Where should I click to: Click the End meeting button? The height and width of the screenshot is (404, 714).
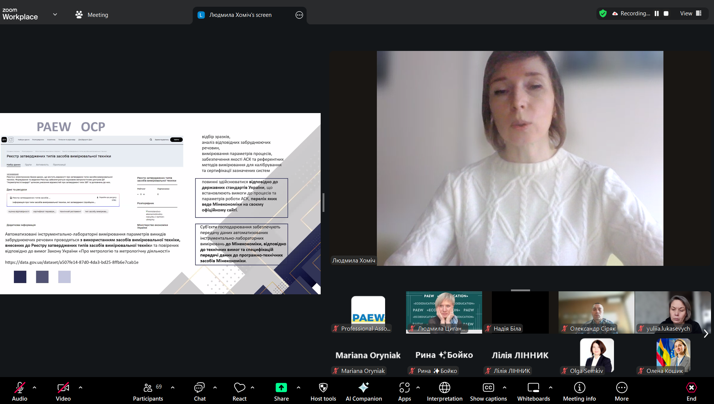(691, 391)
